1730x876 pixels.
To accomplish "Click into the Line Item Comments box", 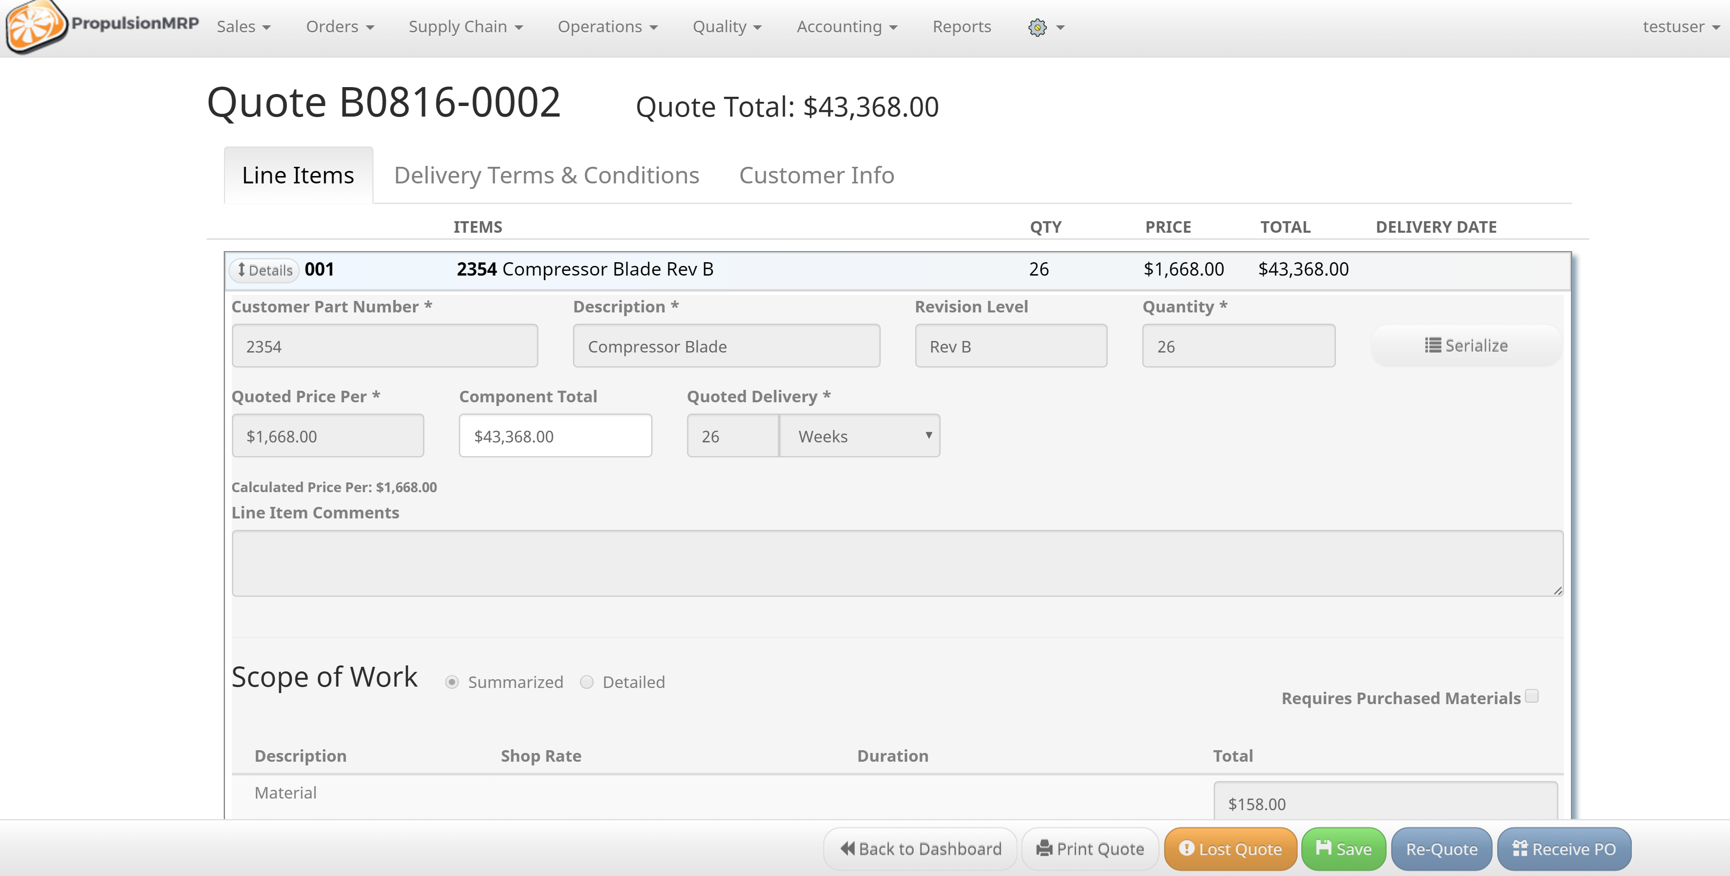I will tap(897, 563).
